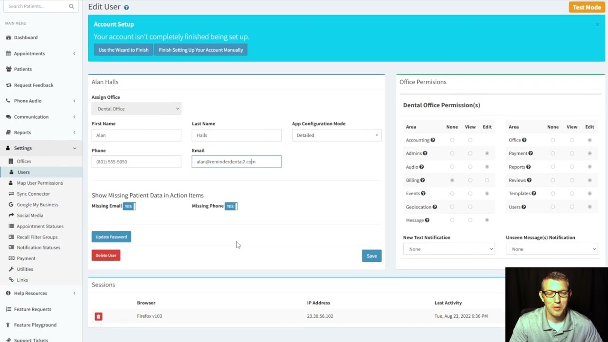Open Appointment Statuses settings

(41, 227)
